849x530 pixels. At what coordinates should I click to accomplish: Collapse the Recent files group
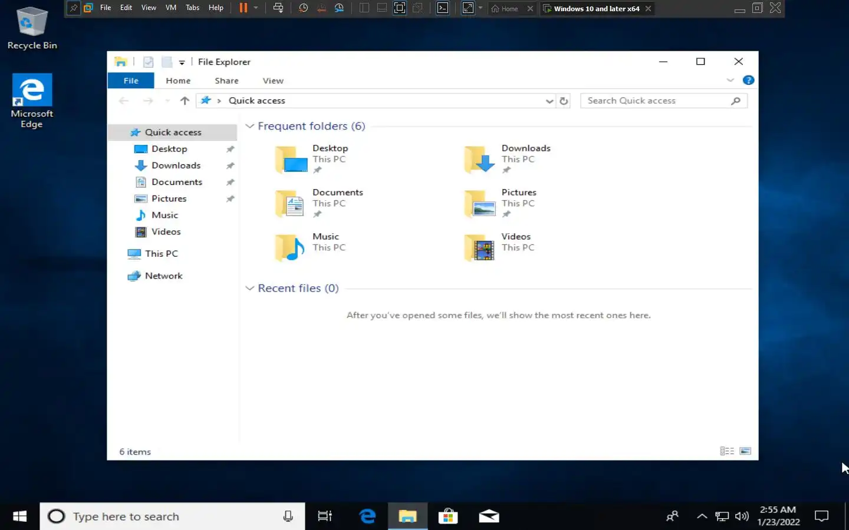pos(250,288)
